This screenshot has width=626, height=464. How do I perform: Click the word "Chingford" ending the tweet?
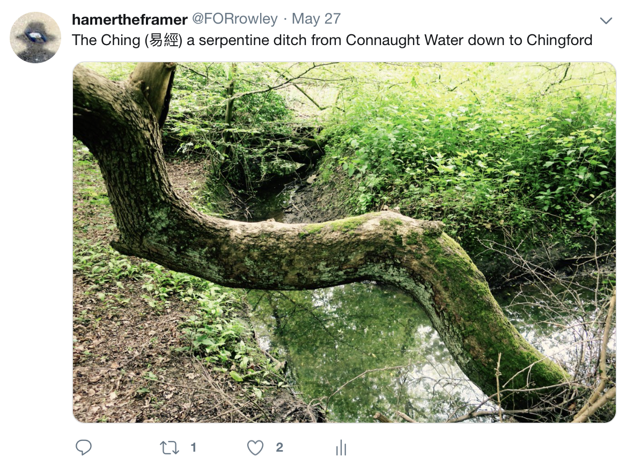click(559, 40)
